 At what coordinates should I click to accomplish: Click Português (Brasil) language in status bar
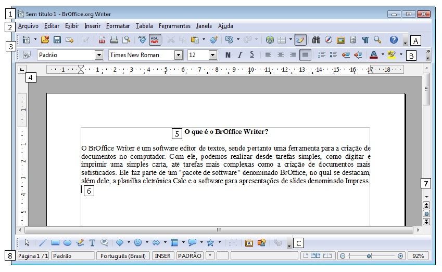[x=123, y=256]
